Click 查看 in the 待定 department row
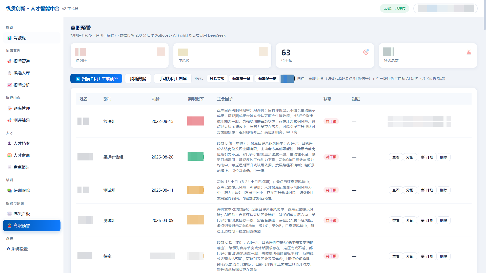 tap(396, 256)
